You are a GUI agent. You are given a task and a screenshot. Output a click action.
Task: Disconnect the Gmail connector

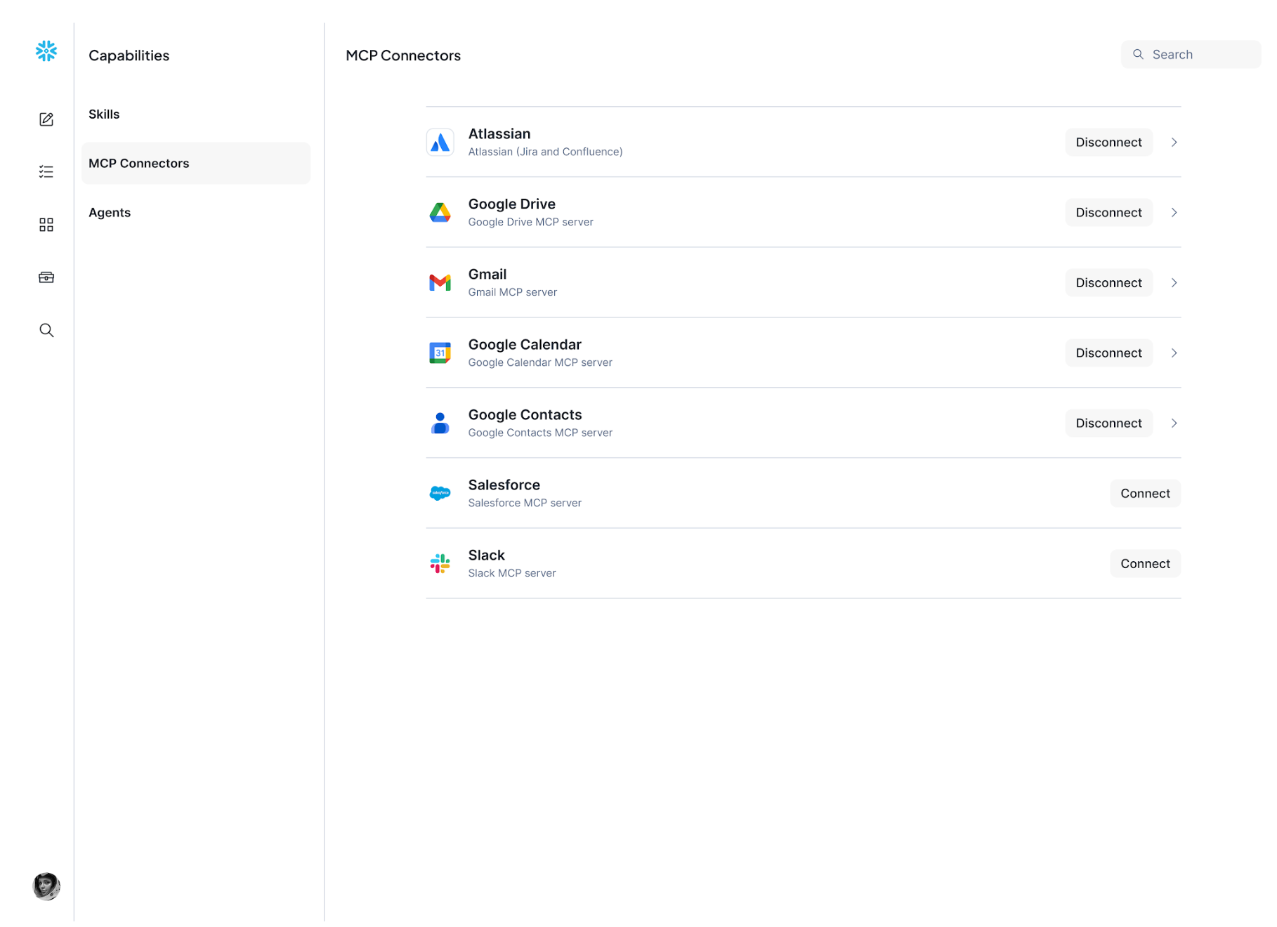click(x=1109, y=283)
